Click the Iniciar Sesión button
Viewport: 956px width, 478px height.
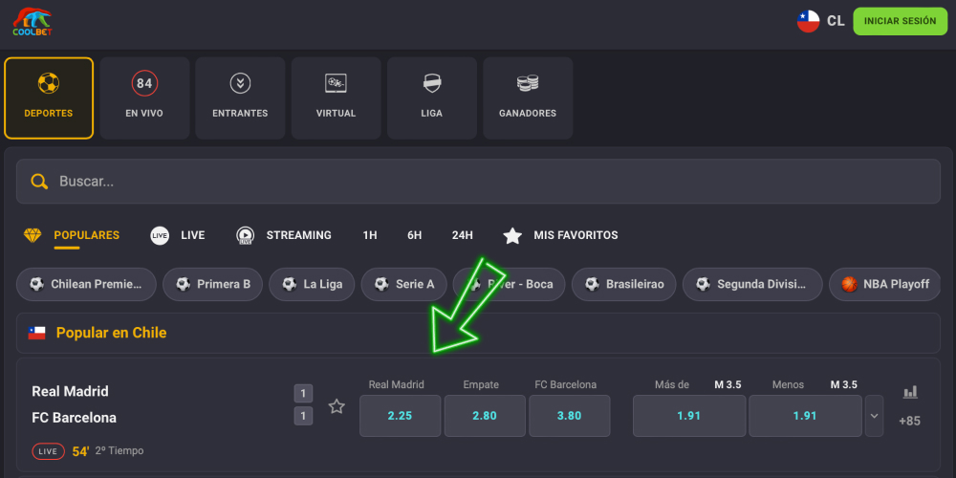tap(900, 21)
